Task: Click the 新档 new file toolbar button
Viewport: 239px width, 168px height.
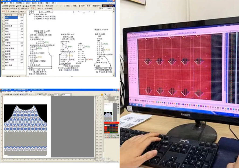Action: click(x=5, y=6)
